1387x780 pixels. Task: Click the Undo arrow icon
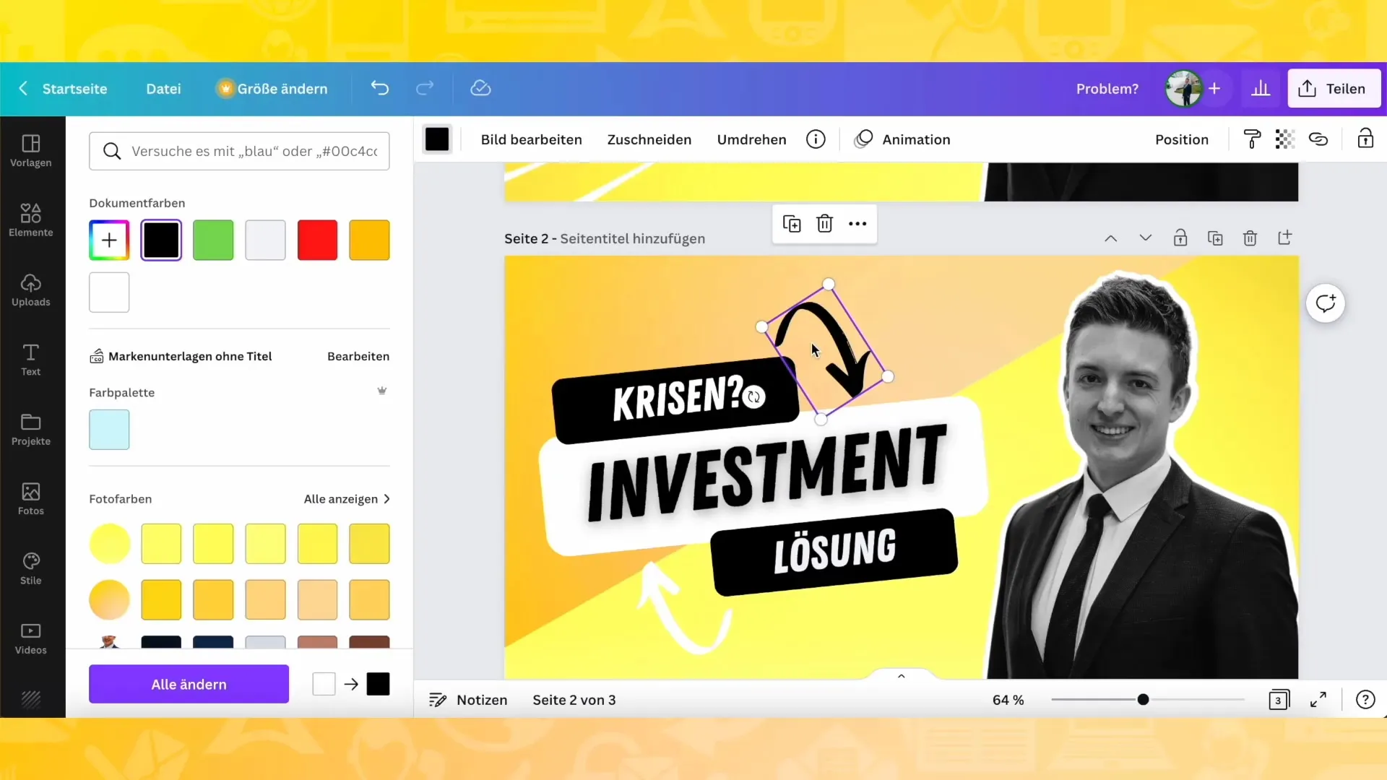click(x=379, y=87)
